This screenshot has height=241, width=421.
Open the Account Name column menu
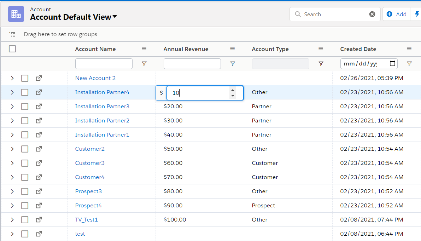coord(144,49)
